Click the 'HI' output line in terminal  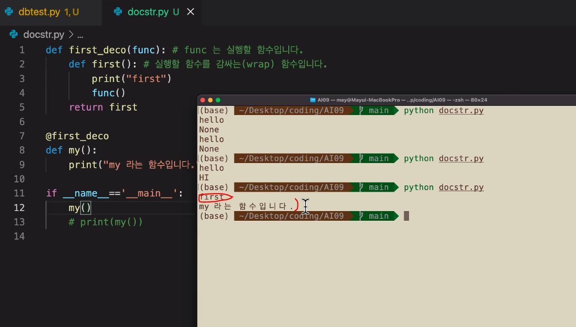coord(204,178)
